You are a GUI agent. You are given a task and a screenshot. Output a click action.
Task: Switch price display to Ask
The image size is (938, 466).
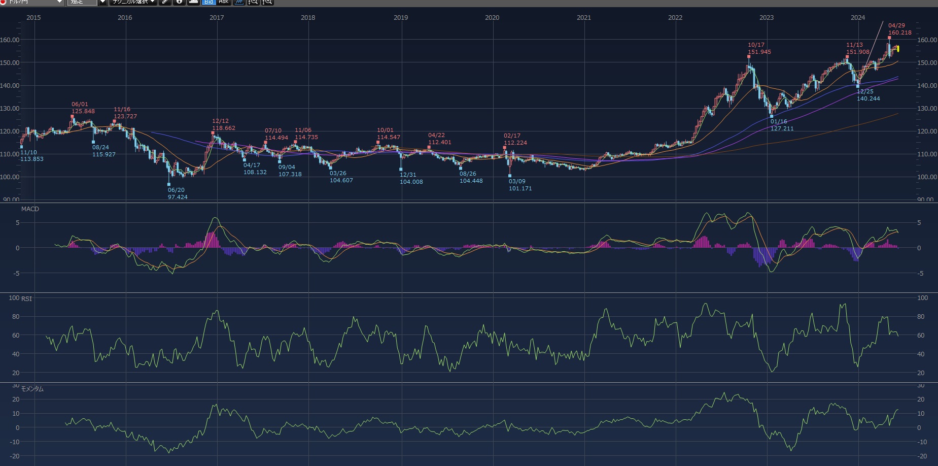pos(223,2)
